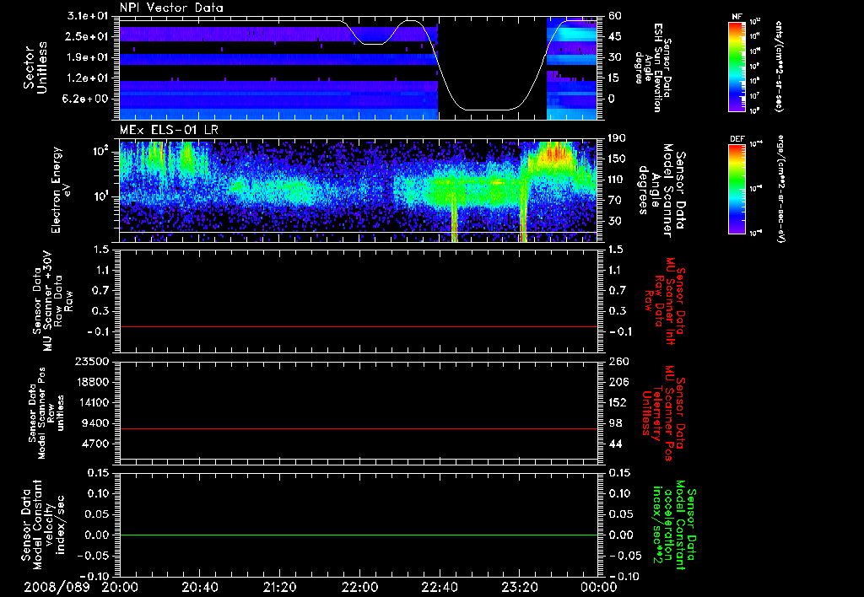This screenshot has height=597, width=864.
Task: Click the red scanner position line
Action: coord(359,429)
